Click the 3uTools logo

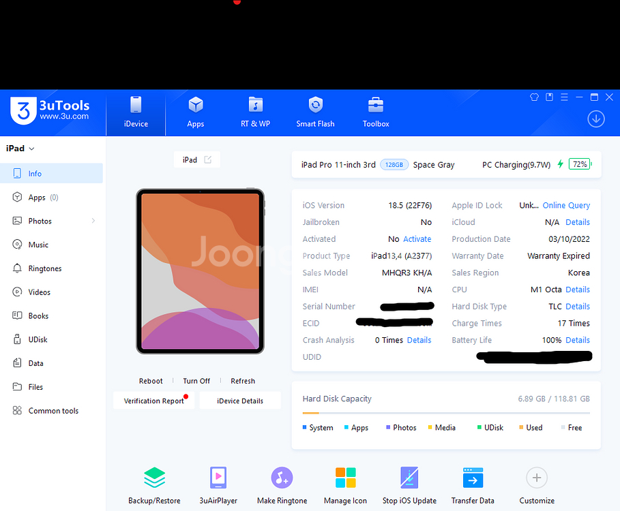click(x=50, y=110)
